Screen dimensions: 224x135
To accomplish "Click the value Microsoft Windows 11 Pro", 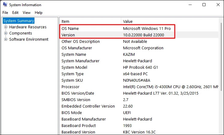I will 147,28.
